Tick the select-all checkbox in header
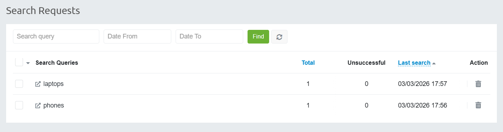 tap(19, 62)
